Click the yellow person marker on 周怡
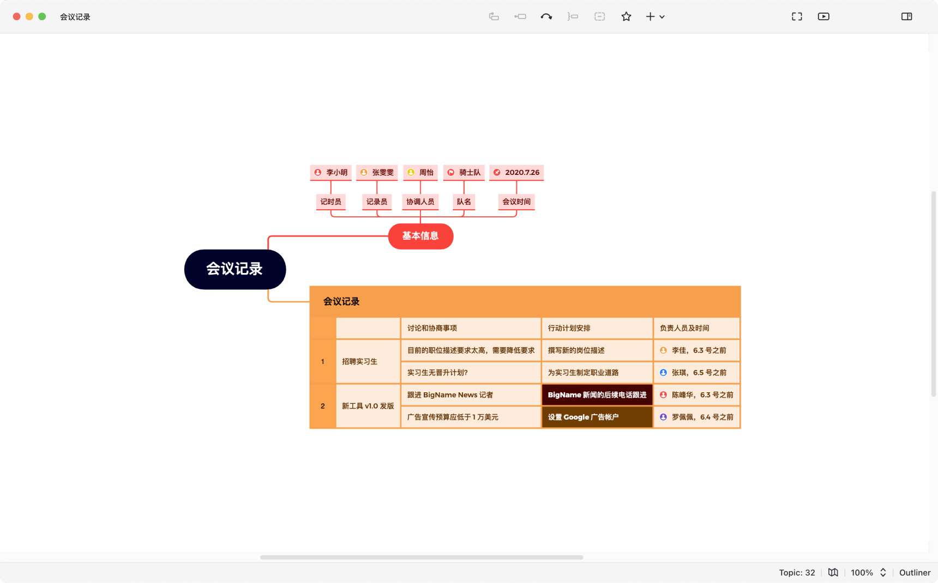This screenshot has width=938, height=583. 411,172
